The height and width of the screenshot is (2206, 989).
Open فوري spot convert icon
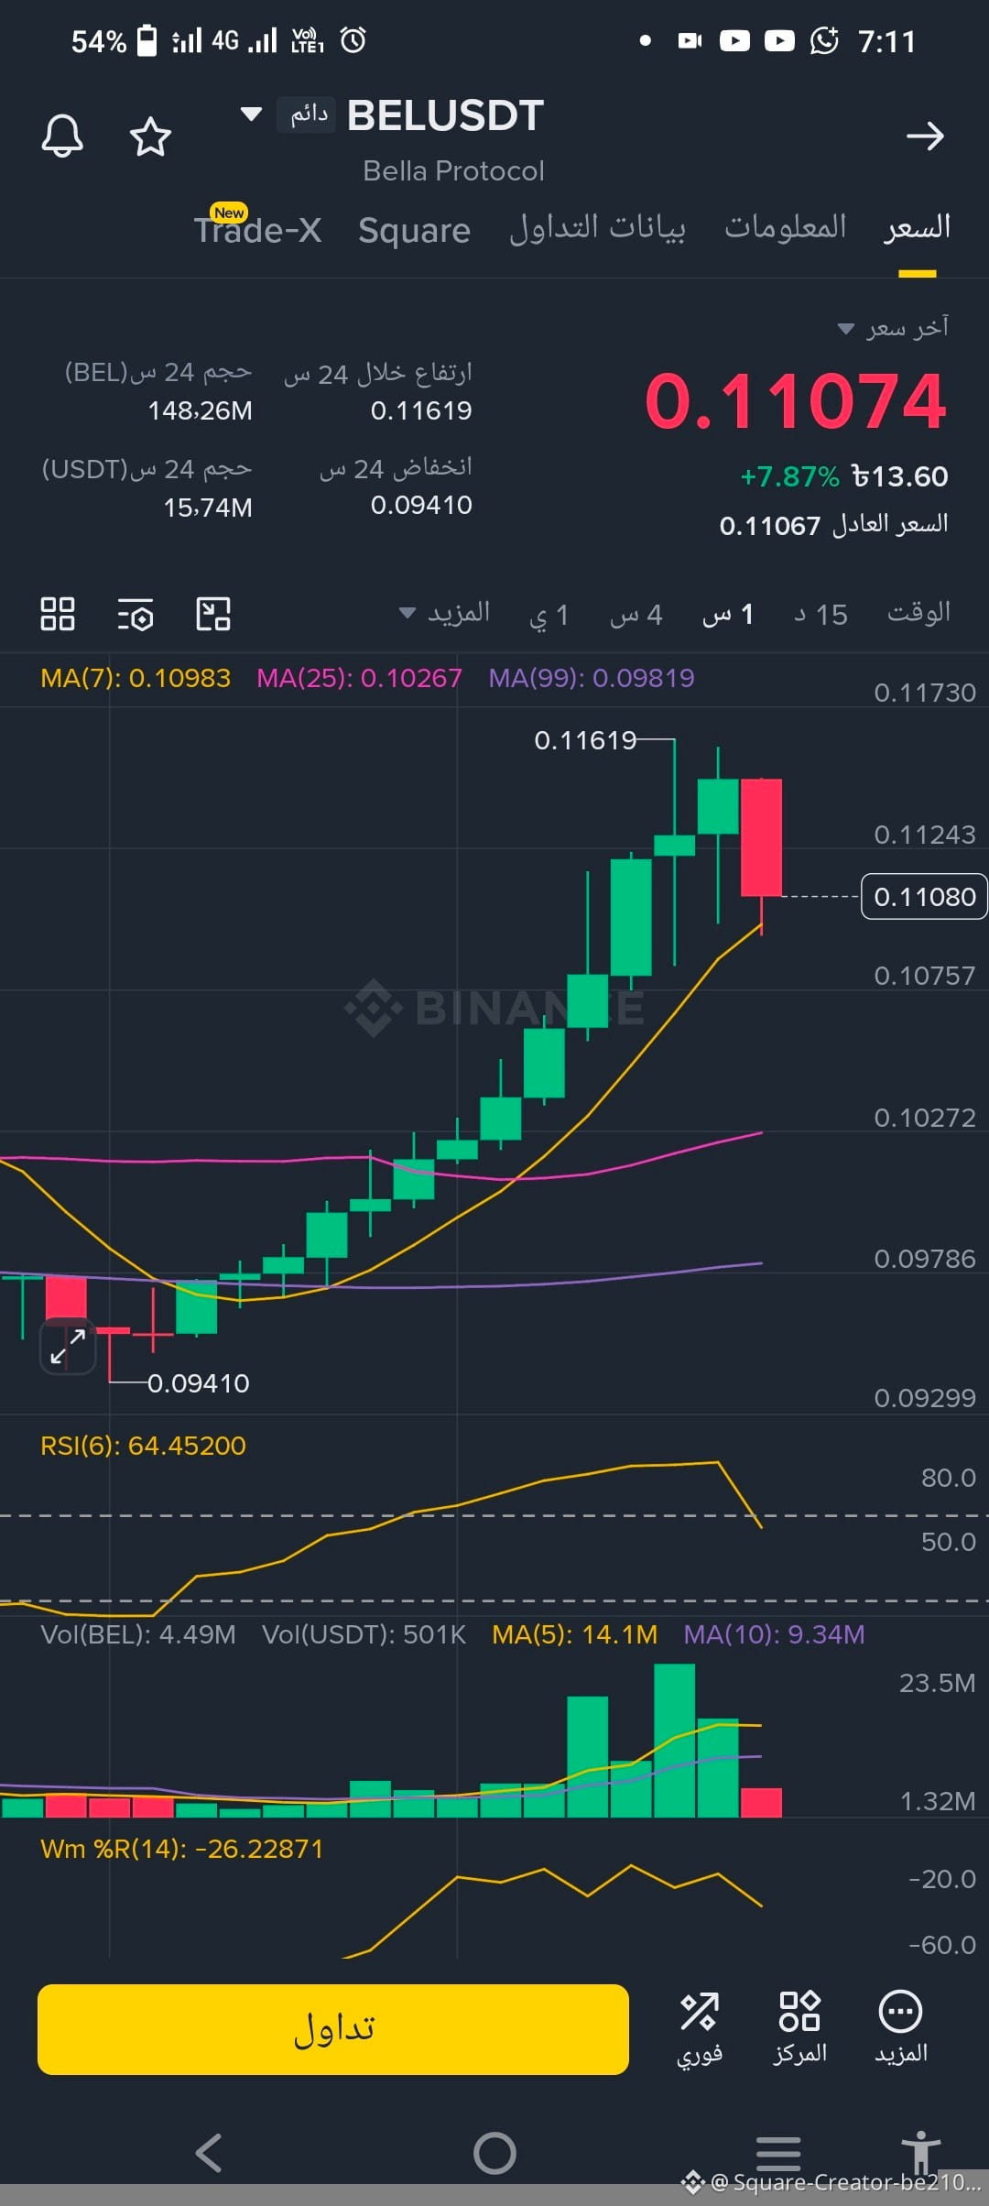[700, 2029]
